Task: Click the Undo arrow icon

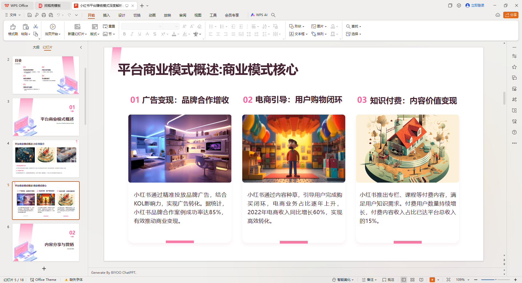Action: click(x=58, y=15)
